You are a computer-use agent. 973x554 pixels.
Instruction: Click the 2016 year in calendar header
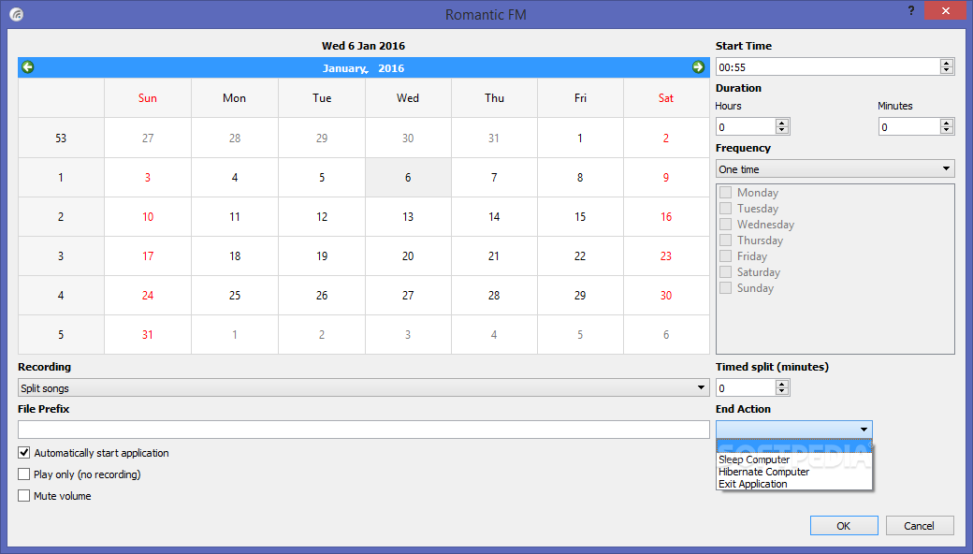click(391, 68)
